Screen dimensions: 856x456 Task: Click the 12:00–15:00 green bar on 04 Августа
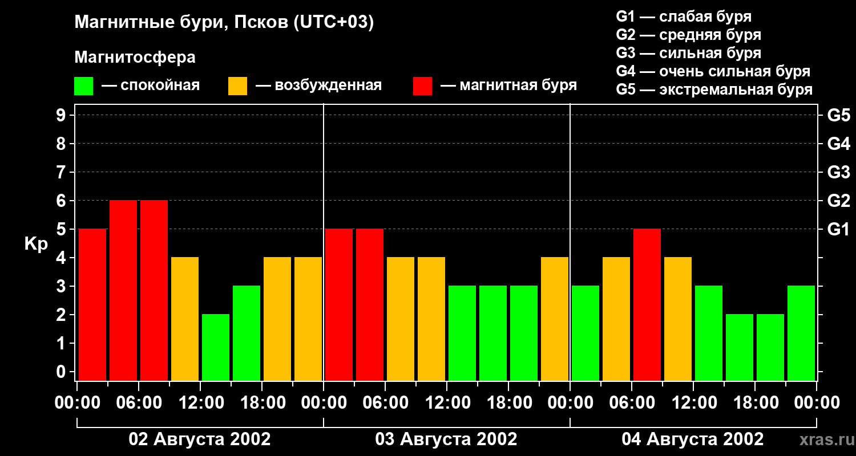709,333
